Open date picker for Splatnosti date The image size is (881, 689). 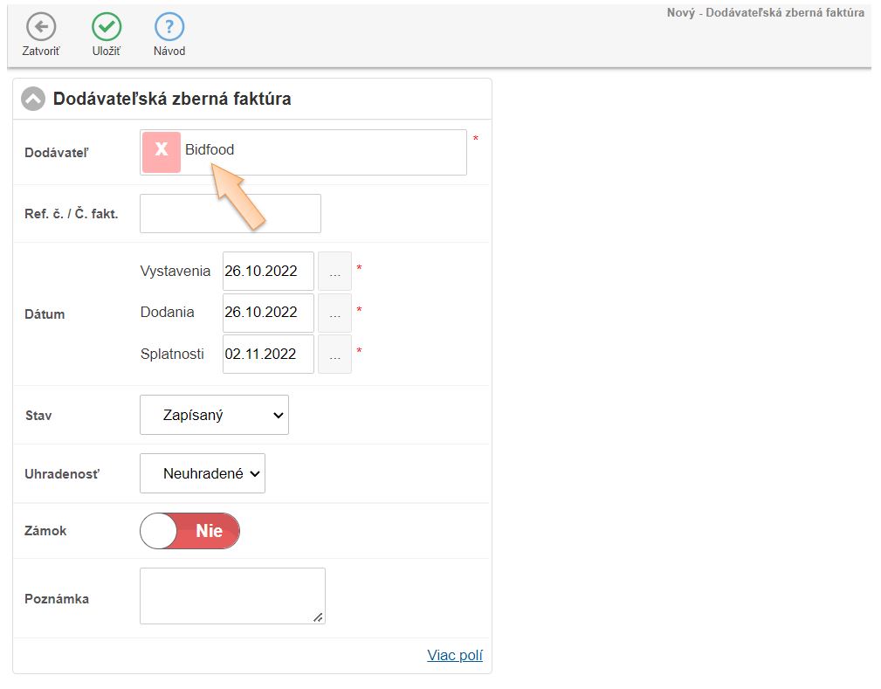(334, 355)
